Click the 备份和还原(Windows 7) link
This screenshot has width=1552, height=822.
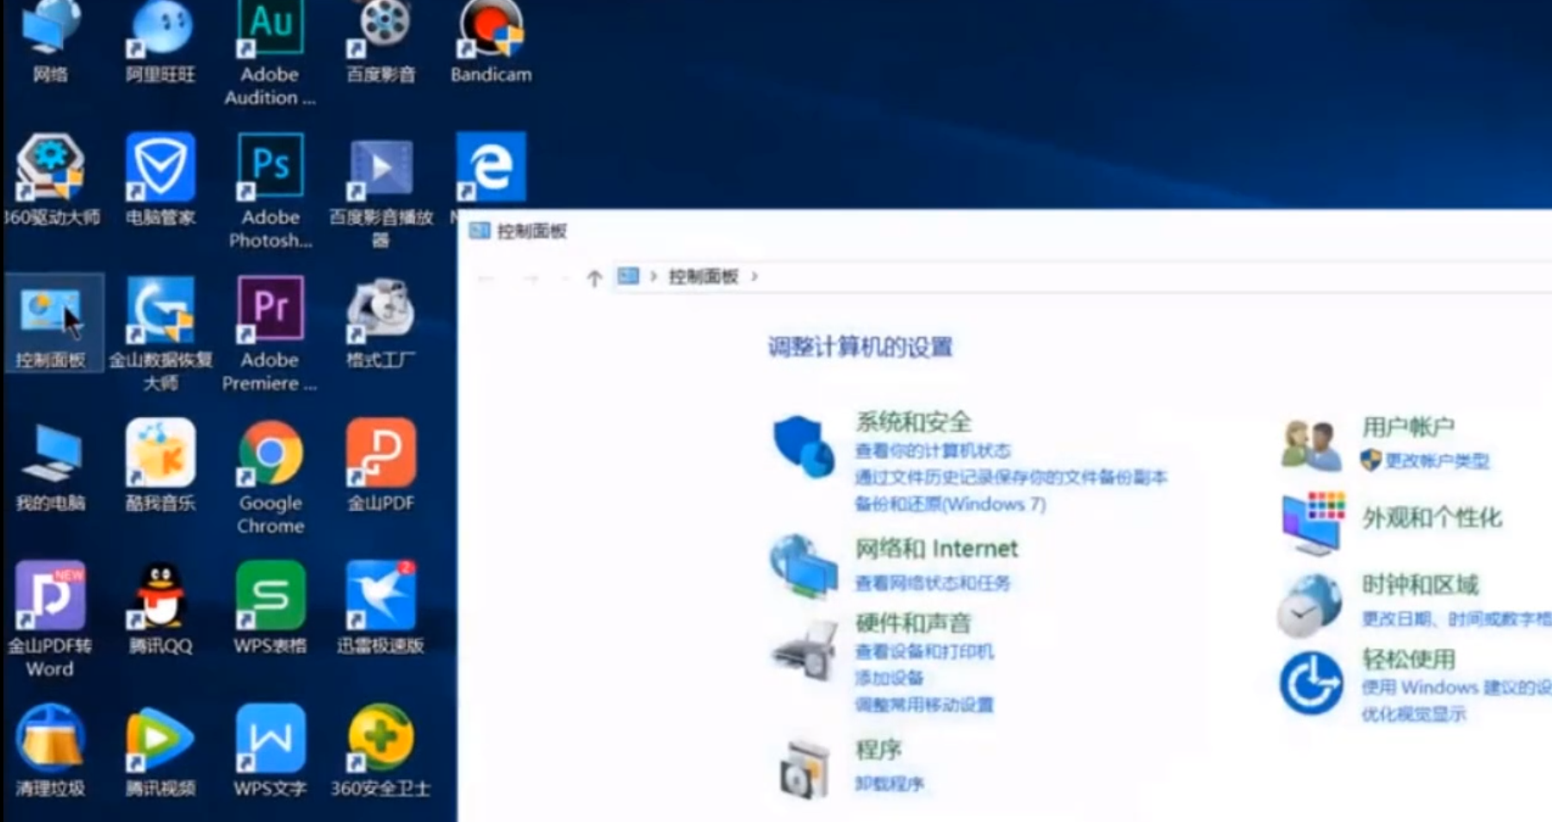tap(949, 504)
